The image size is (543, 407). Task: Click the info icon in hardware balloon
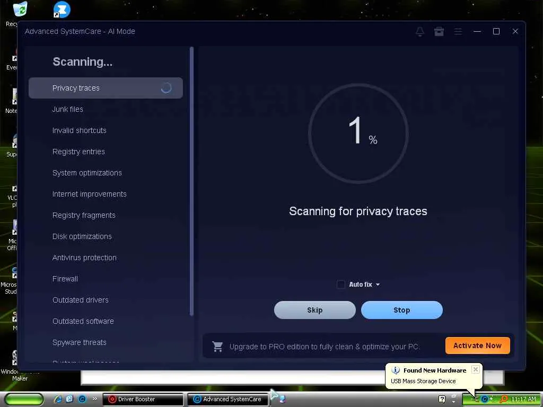(395, 370)
